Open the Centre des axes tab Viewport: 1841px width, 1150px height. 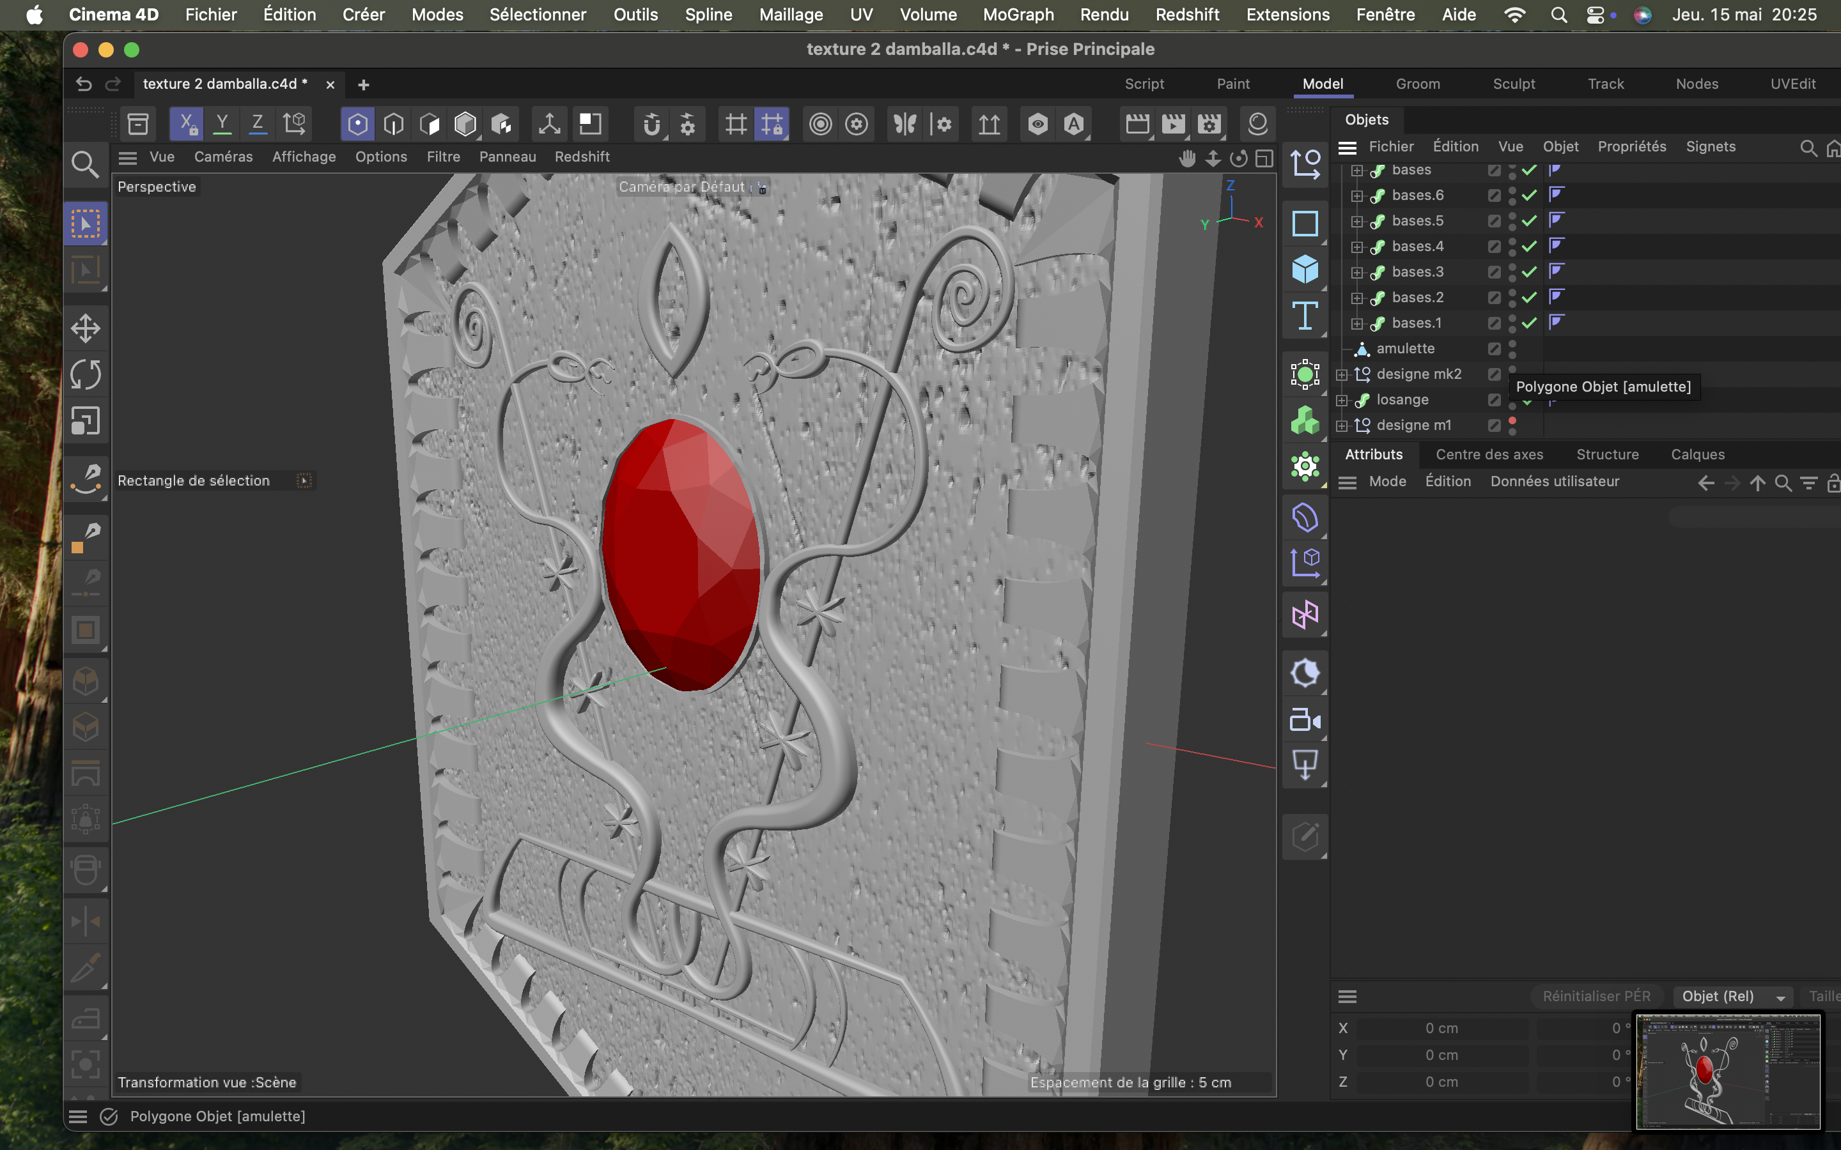pos(1489,454)
